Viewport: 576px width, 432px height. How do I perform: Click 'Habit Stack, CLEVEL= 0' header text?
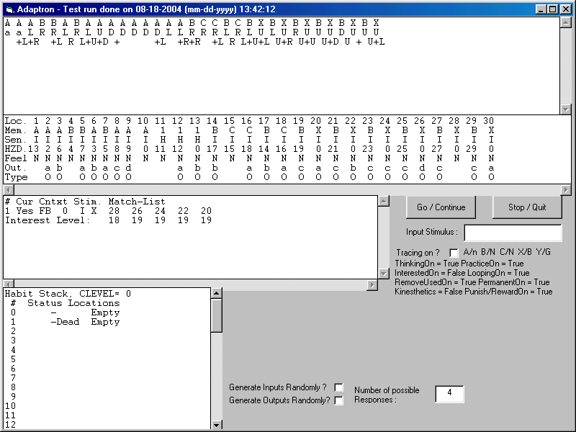click(x=68, y=294)
